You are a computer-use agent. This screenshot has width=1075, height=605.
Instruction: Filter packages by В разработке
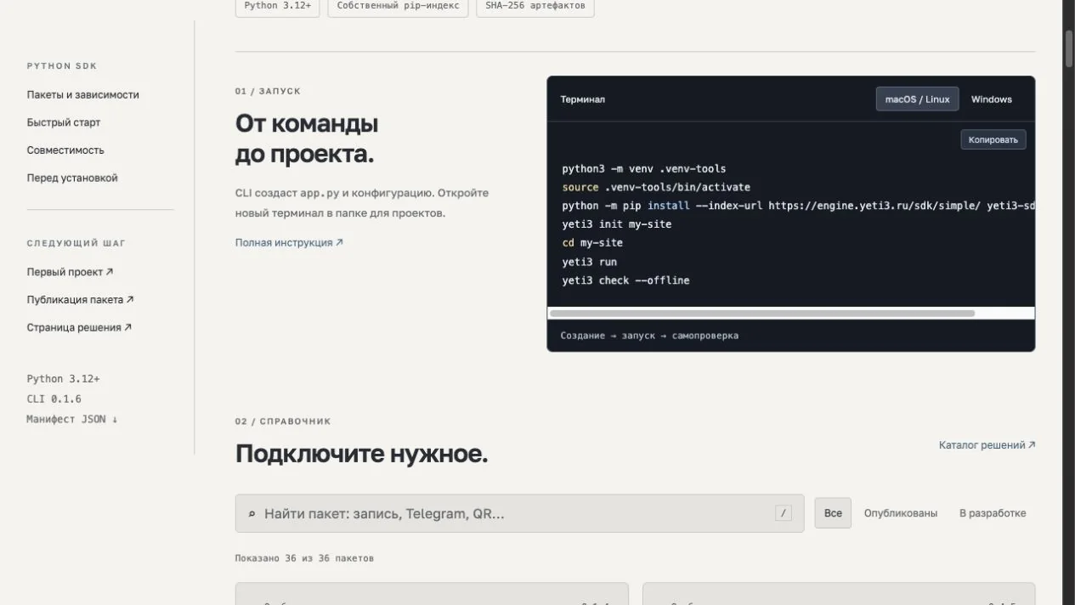click(993, 513)
